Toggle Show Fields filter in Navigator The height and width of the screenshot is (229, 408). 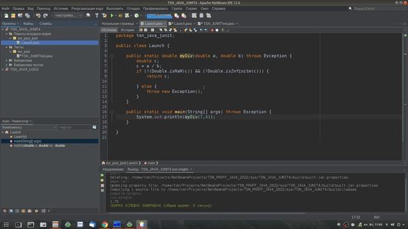[x=11, y=211]
